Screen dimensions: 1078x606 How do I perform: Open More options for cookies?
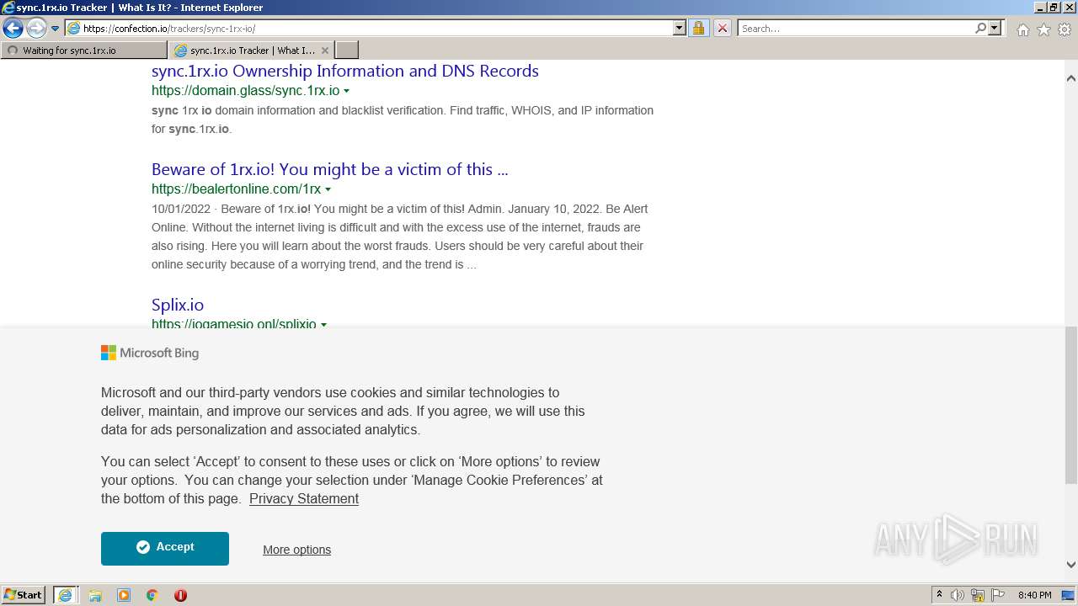click(x=296, y=550)
